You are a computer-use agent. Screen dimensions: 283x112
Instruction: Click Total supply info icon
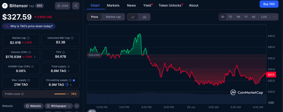[69, 66]
